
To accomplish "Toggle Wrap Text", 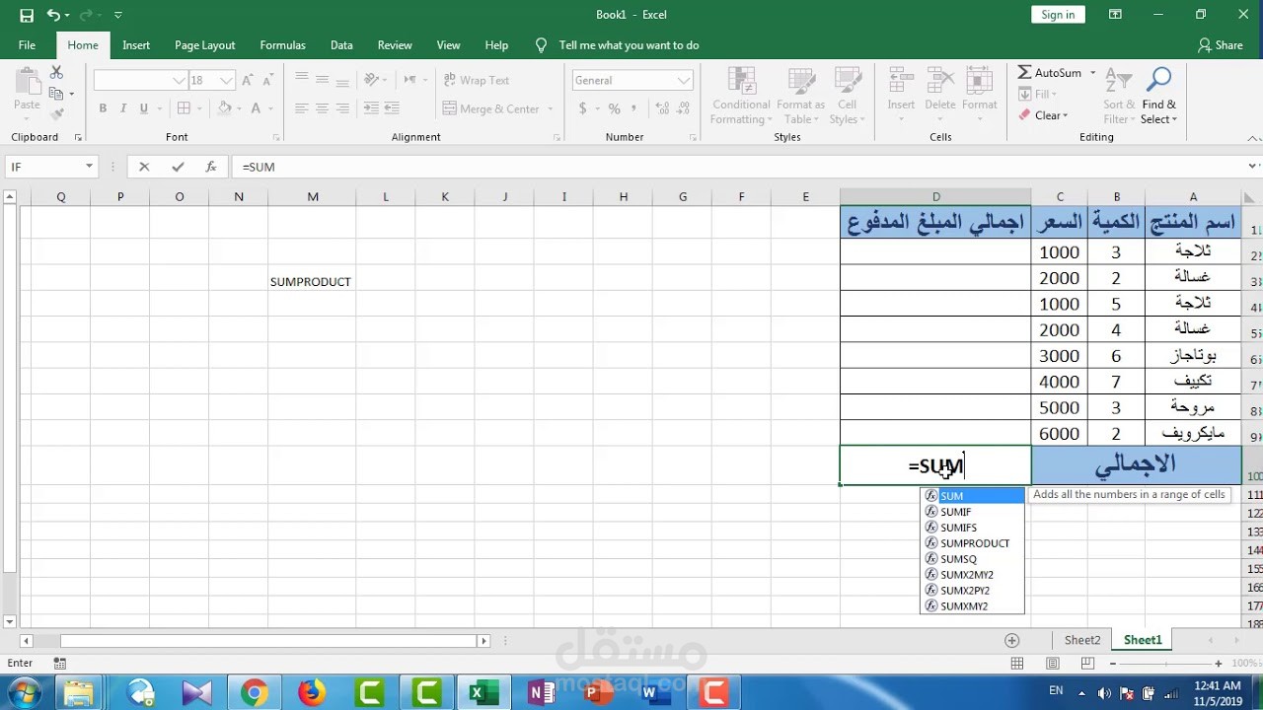I will pyautogui.click(x=477, y=80).
